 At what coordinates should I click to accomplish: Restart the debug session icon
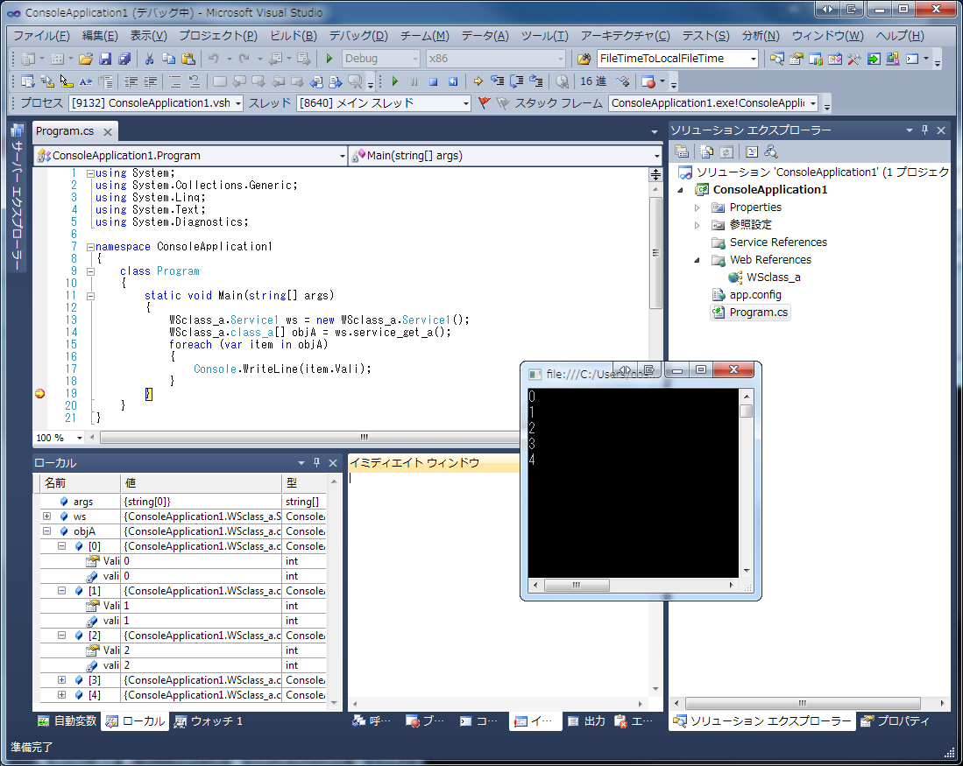coord(453,81)
